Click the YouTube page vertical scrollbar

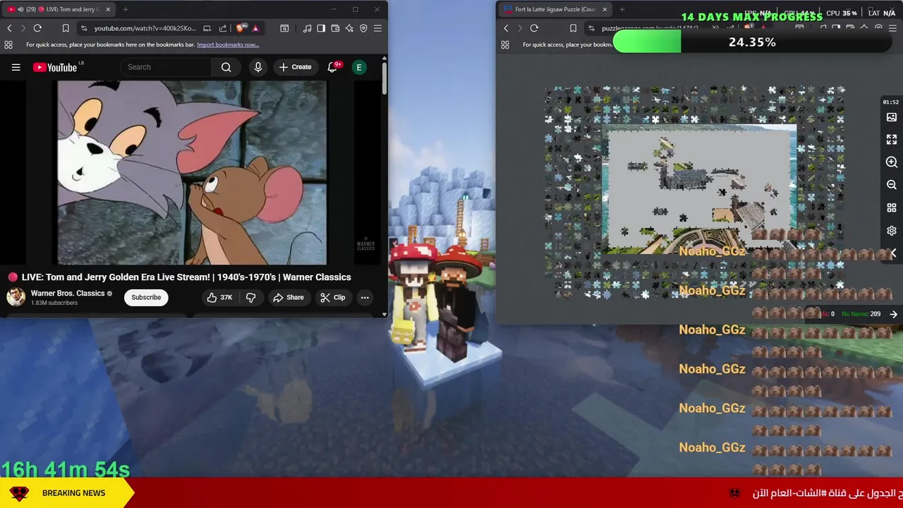click(384, 78)
